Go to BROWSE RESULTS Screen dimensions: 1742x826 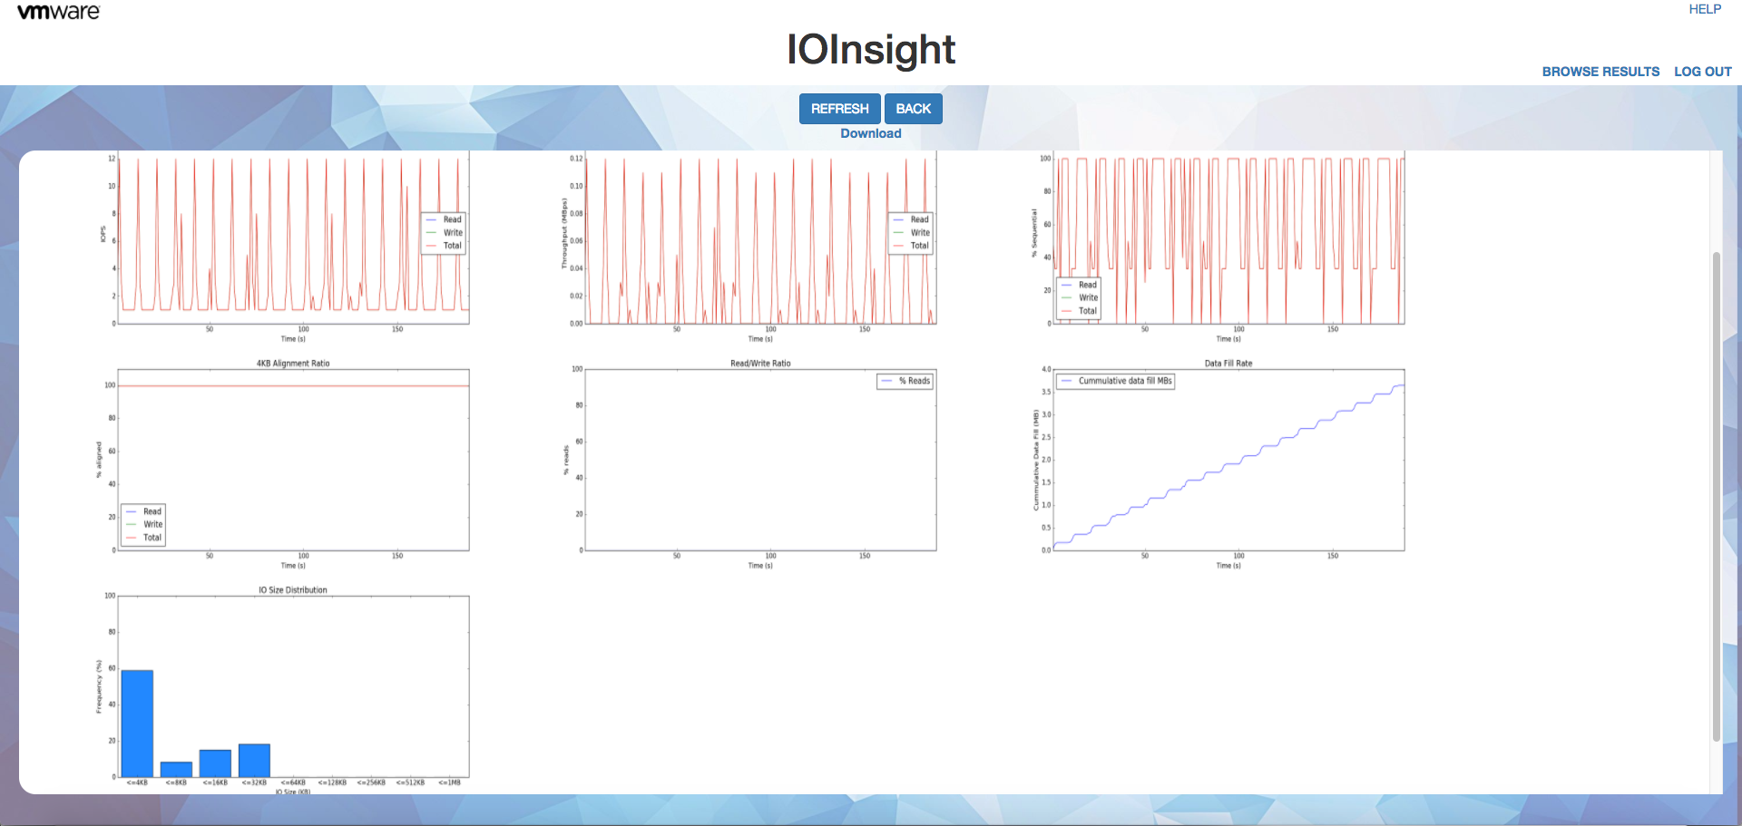click(x=1600, y=72)
